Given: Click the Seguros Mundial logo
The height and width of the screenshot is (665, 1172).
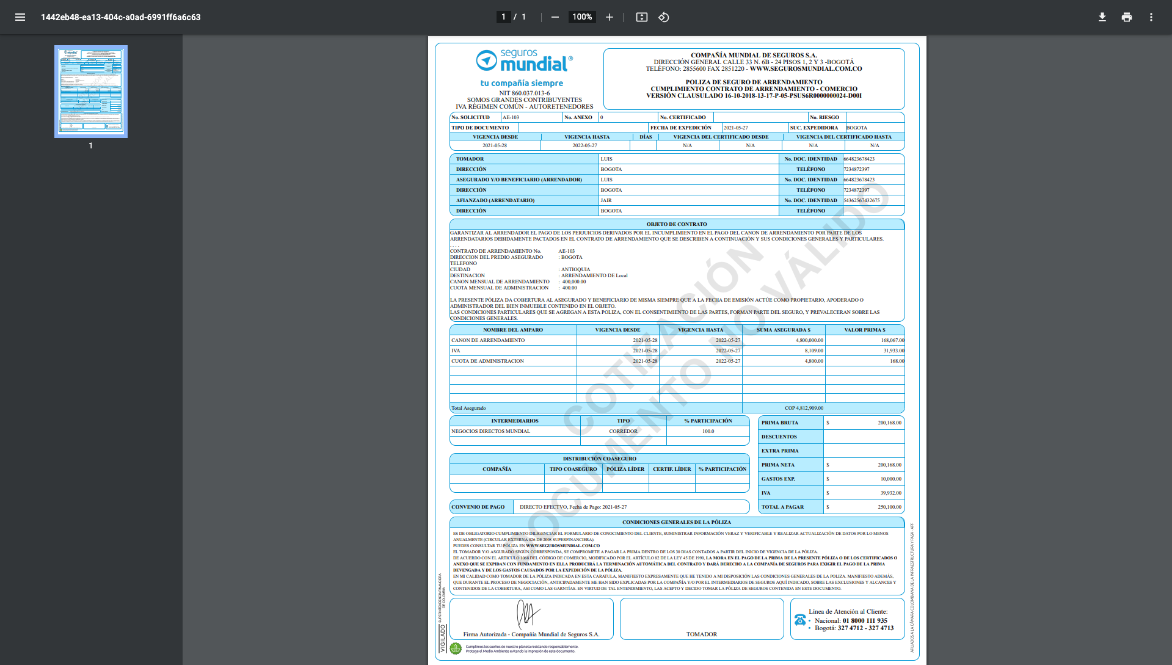Looking at the screenshot, I should (x=524, y=60).
